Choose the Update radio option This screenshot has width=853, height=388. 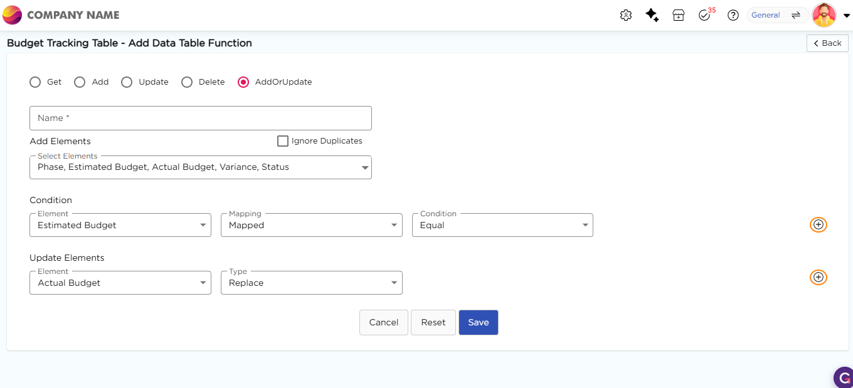(x=127, y=82)
